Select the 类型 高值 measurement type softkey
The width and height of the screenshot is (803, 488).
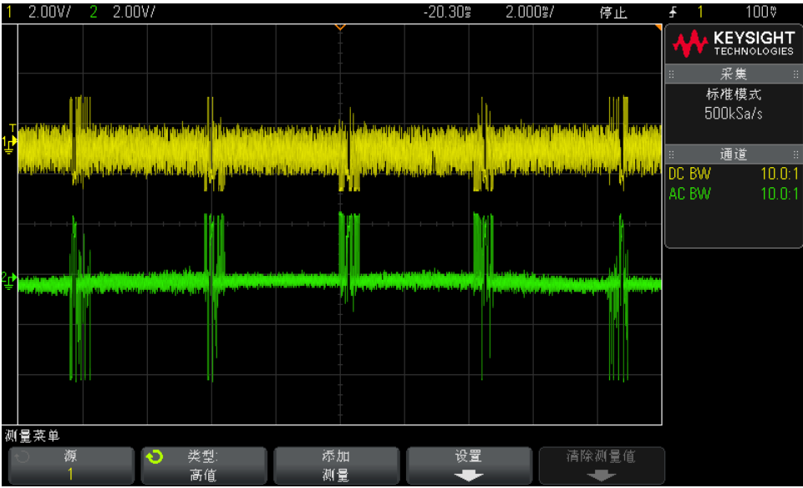pos(204,465)
